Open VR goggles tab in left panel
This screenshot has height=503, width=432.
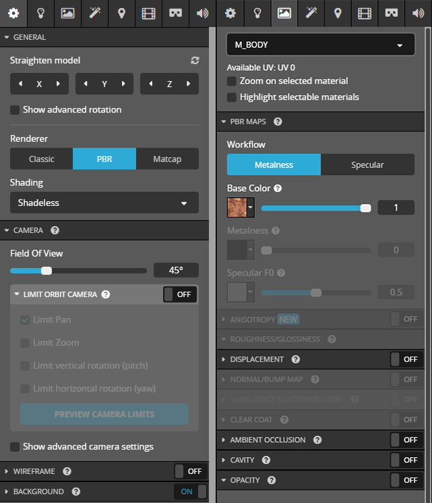[x=175, y=13]
